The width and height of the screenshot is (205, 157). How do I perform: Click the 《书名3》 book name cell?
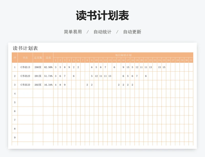point(25,85)
